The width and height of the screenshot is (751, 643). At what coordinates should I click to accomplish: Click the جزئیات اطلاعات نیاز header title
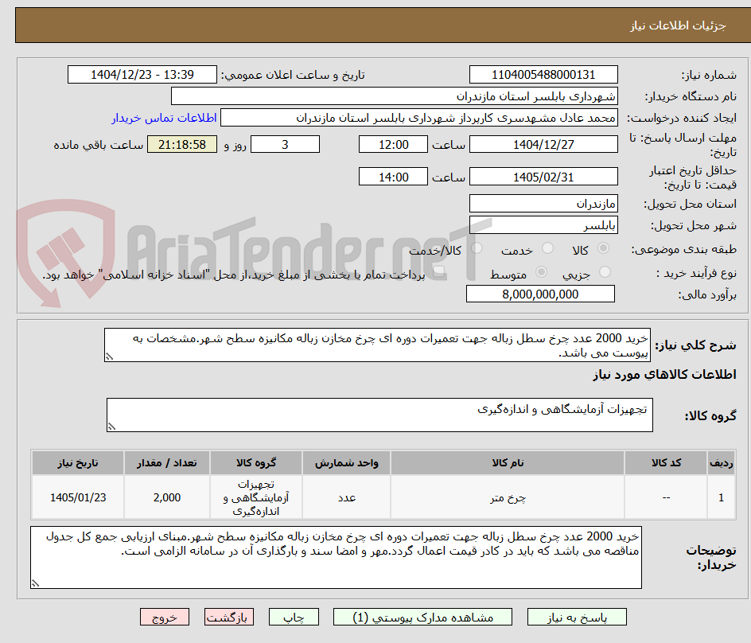[x=678, y=25]
